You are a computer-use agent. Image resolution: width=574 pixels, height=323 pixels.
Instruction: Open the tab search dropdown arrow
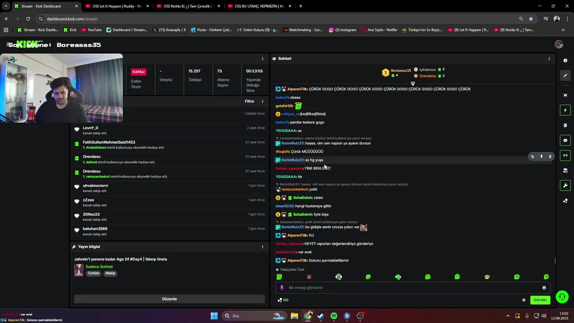(x=6, y=6)
